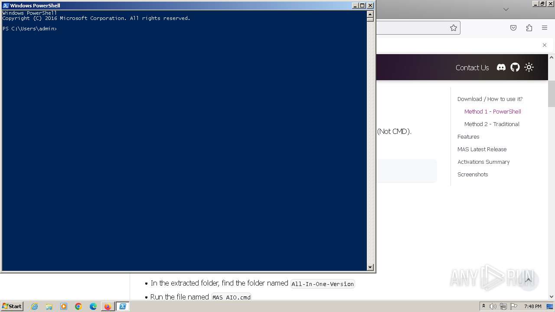The image size is (555, 312).
Task: Open Firefox hamburger application menu
Action: 545,28
